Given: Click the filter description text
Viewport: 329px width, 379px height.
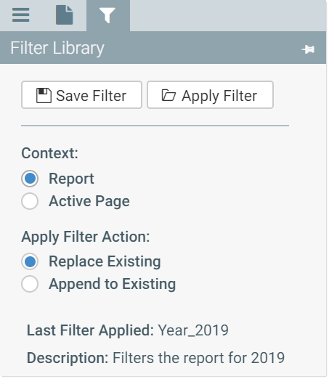Looking at the screenshot, I should tap(199, 358).
